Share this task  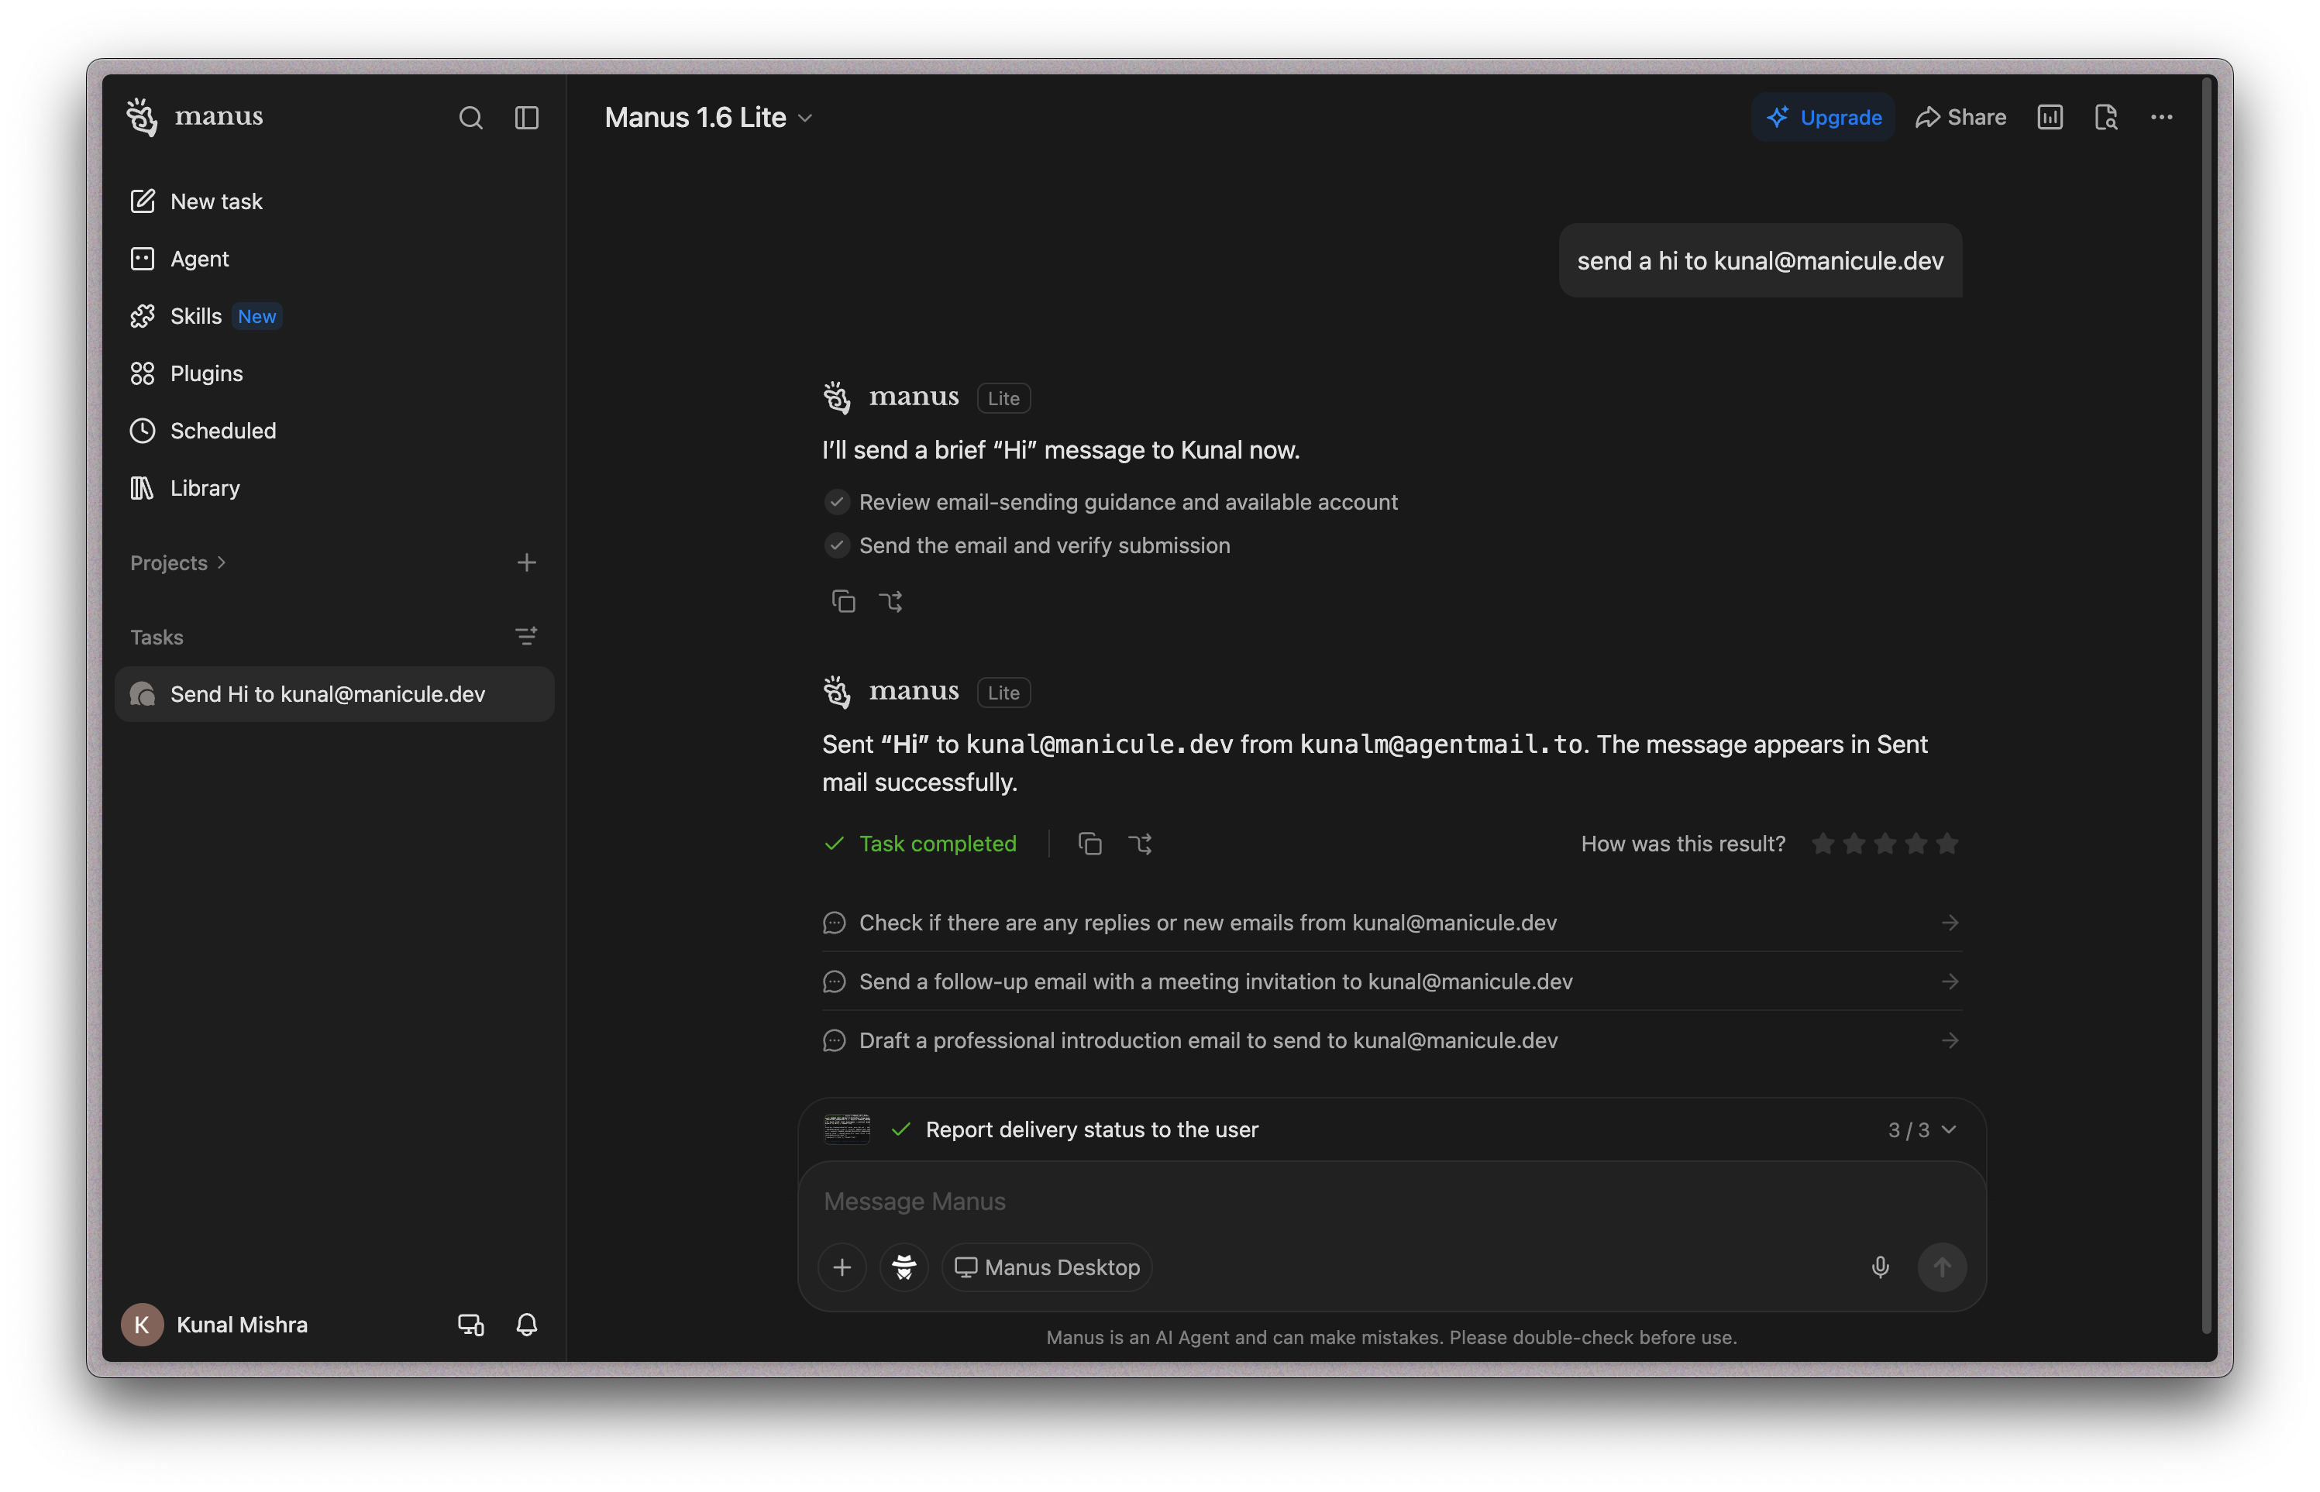click(1960, 117)
